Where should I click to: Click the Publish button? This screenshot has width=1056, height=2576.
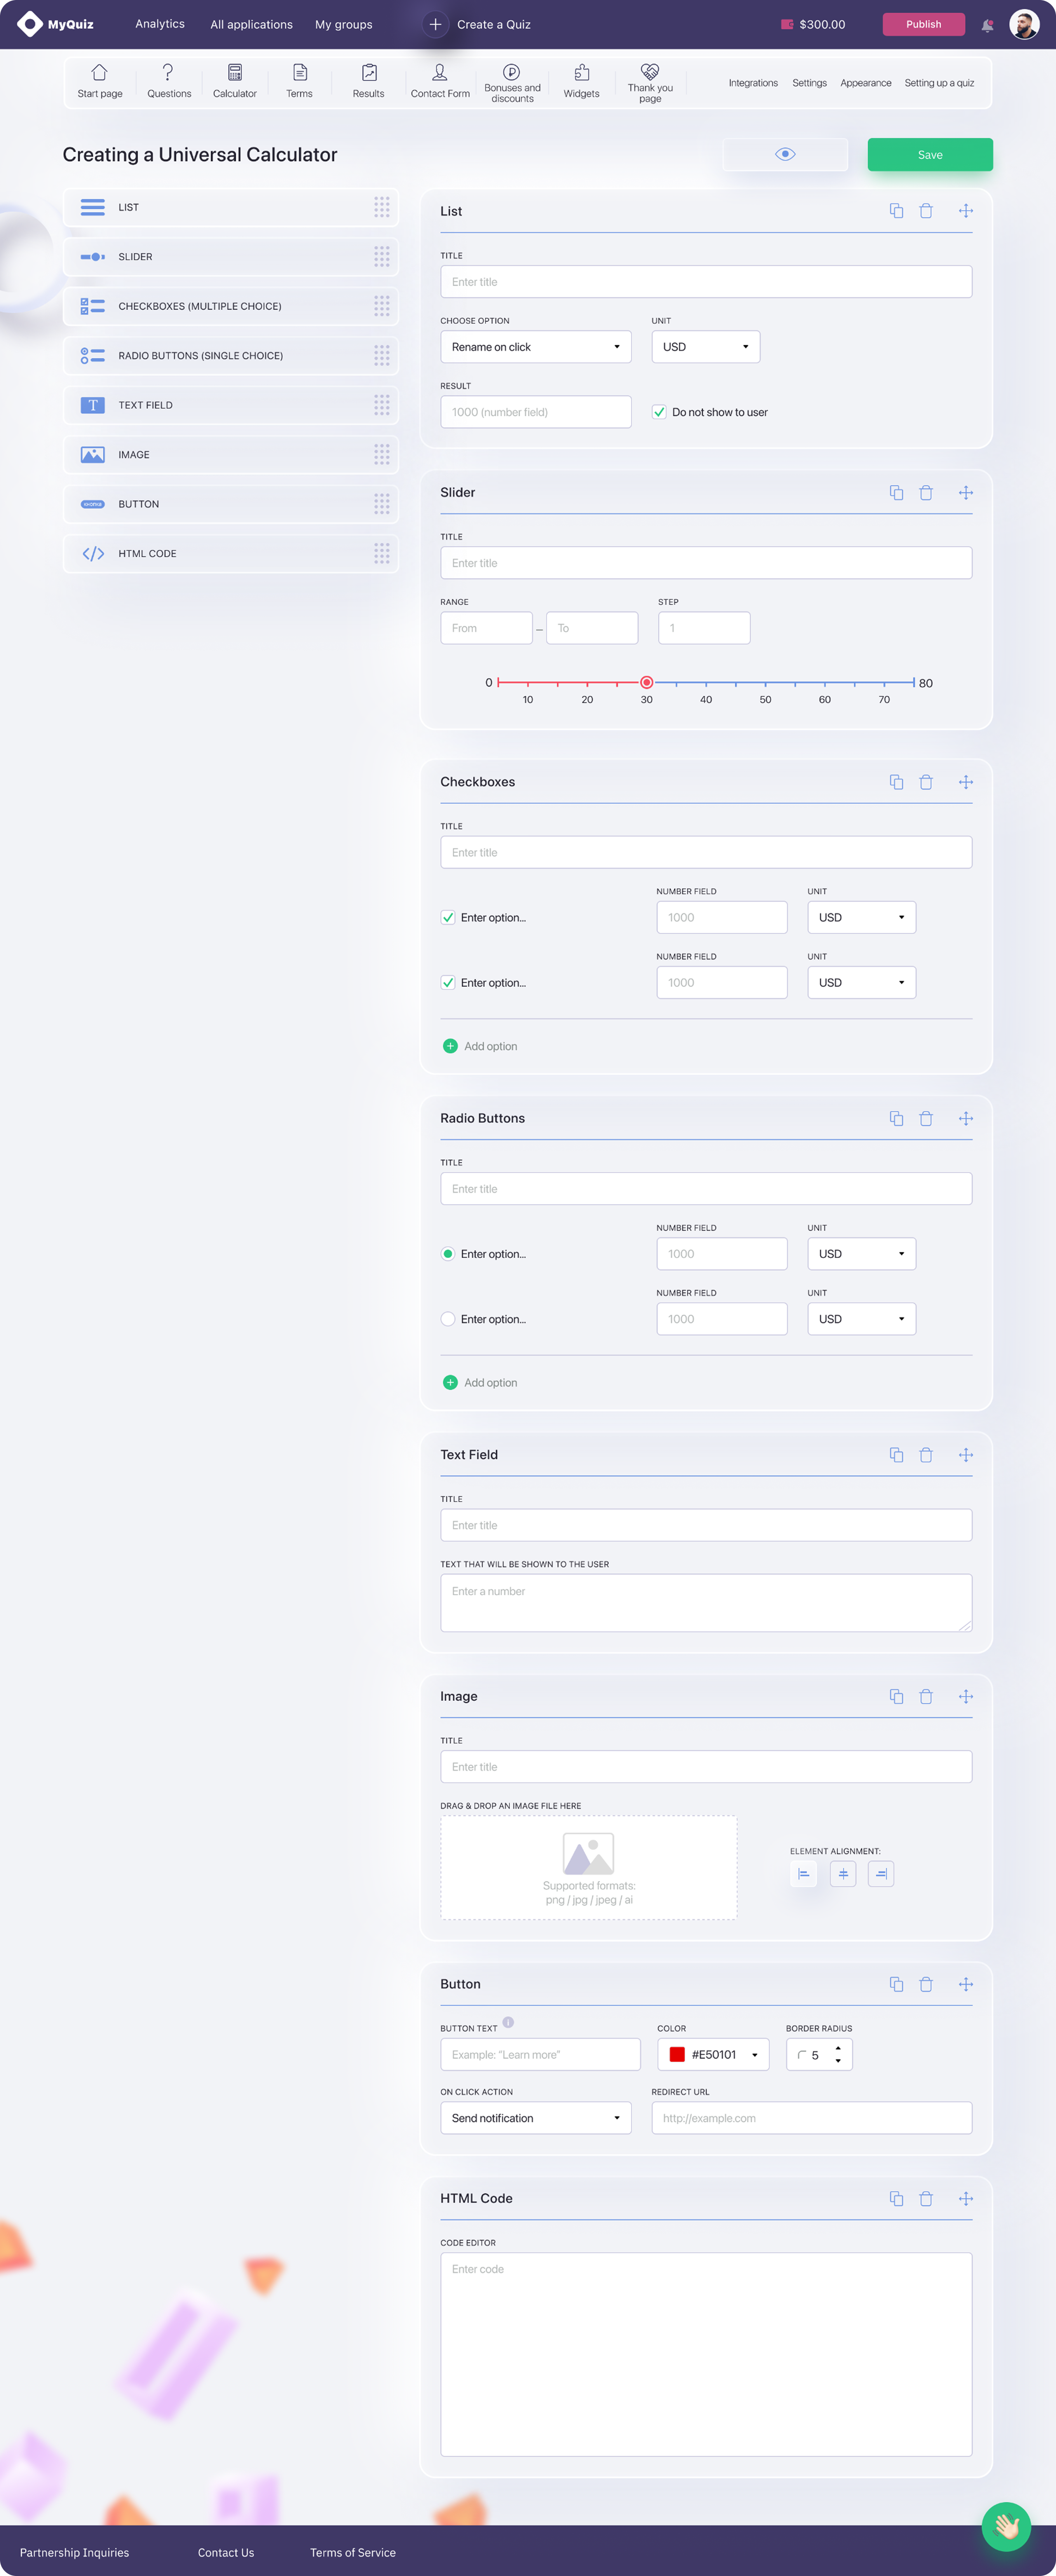(x=923, y=24)
